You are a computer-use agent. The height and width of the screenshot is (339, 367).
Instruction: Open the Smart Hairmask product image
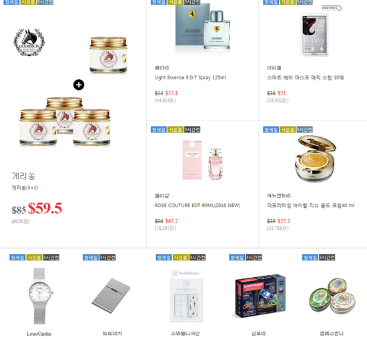click(x=314, y=35)
